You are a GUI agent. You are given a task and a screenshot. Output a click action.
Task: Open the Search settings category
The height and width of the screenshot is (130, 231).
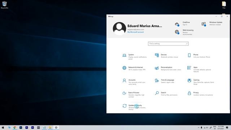click(166, 94)
